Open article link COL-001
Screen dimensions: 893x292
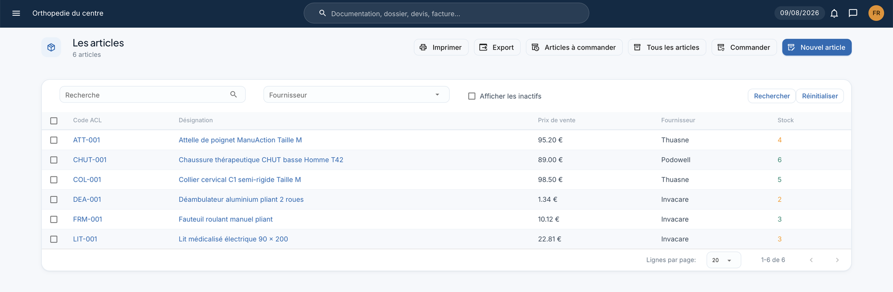click(87, 180)
